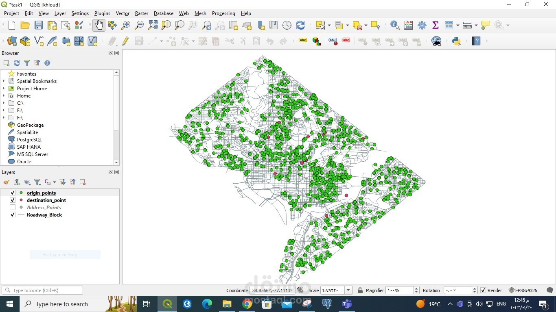Show the Statistical Summary panel

coord(435,25)
